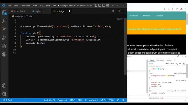Image resolution: width=188 pixels, height=105 pixels.
Task: Open the Accounts menu in the activity bar
Action: pyautogui.click(x=4, y=85)
